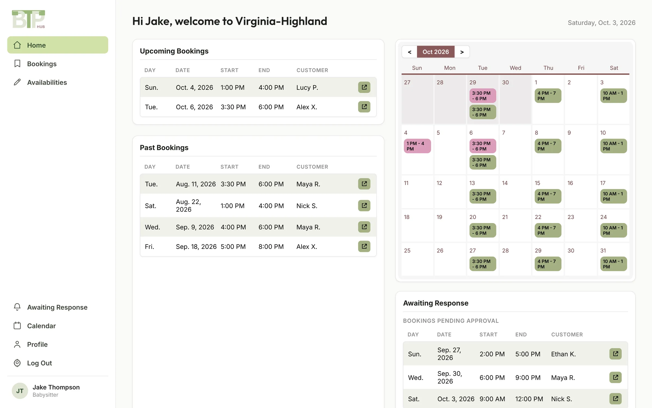Screen dimensions: 652x408
Task: Open Sep. 18 Alex X. booking icon
Action: coord(364,246)
